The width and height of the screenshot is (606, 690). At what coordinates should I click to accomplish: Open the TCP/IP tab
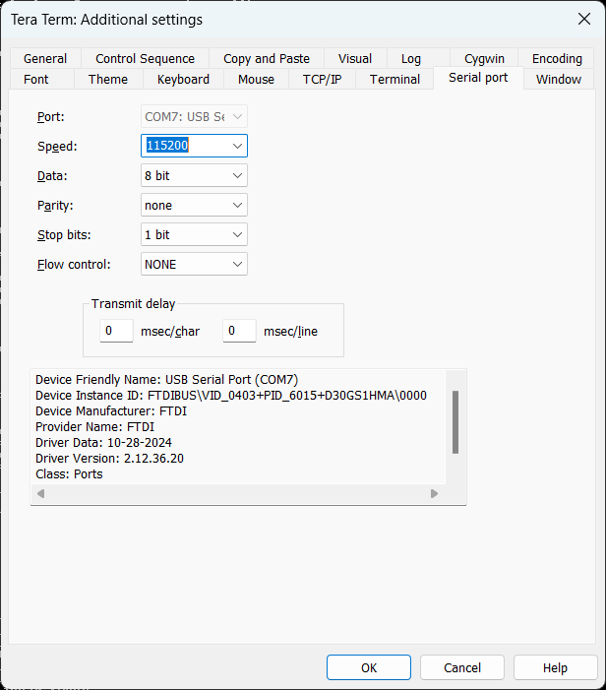322,80
